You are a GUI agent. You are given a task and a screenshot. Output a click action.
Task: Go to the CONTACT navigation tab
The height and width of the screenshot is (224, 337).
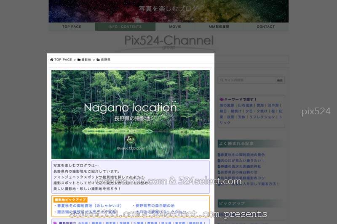click(266, 27)
